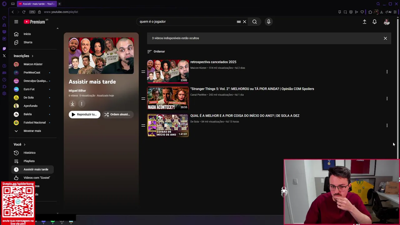Open a new browser tab
The width and height of the screenshot is (400, 225).
[59, 4]
